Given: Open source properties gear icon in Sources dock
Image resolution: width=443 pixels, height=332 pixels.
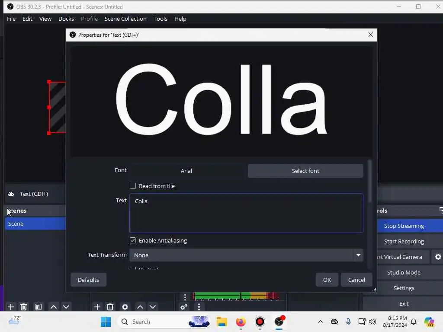Looking at the screenshot, I should click(125, 307).
